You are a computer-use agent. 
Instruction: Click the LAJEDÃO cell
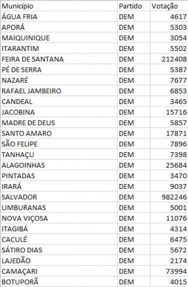pyautogui.click(x=59, y=260)
